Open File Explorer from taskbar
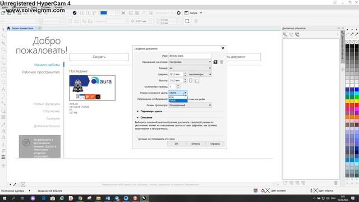This screenshot has width=359, height=202. (99, 198)
